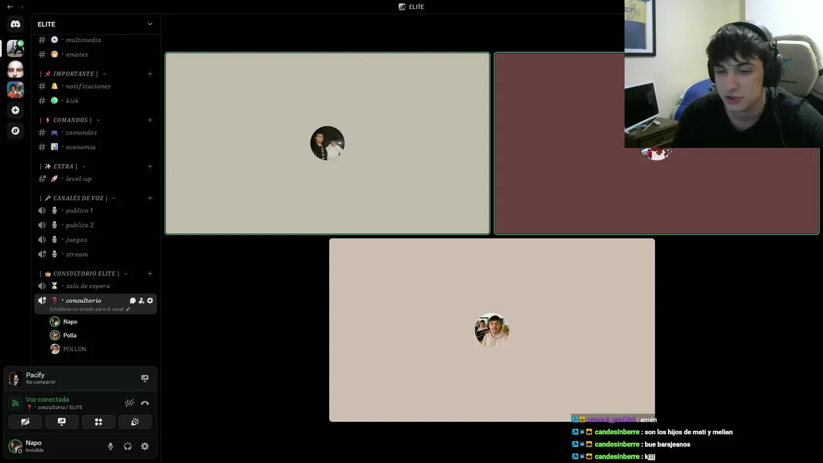Image resolution: width=823 pixels, height=463 pixels.
Task: Open the two-person photo server icon
Action: click(x=15, y=89)
